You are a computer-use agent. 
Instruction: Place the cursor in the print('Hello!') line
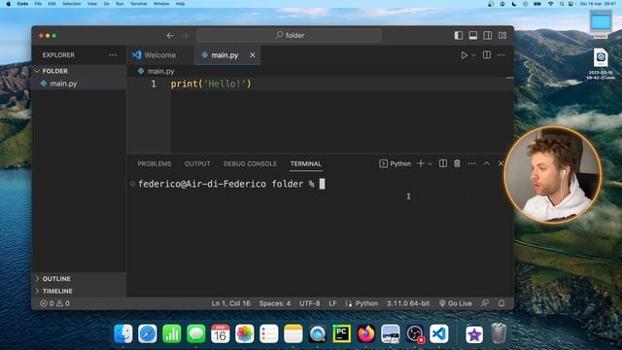pos(211,84)
